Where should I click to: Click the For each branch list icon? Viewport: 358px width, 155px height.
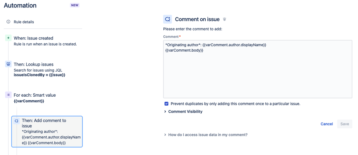pos(8,95)
